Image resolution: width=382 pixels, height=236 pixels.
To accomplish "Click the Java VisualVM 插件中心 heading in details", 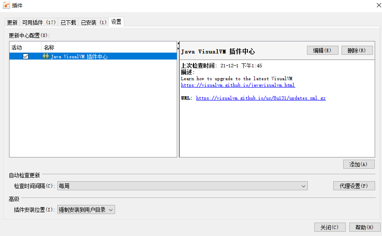I will (x=218, y=51).
